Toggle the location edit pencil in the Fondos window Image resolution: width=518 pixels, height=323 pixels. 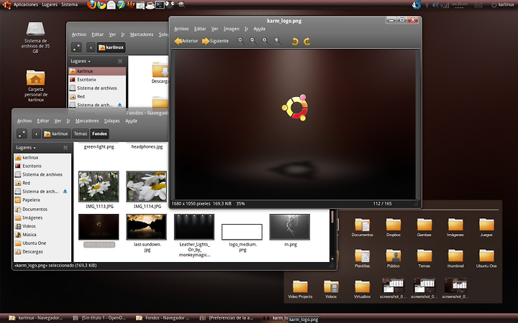22,134
